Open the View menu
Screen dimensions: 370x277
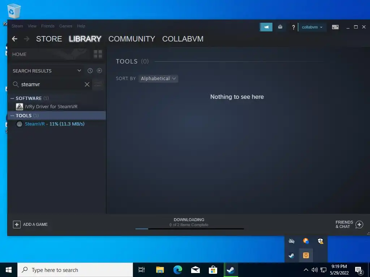[x=32, y=26]
